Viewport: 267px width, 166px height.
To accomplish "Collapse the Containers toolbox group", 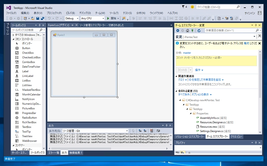I will point(13,145).
